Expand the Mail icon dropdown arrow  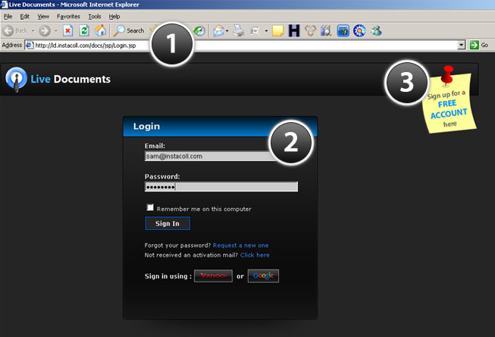227,30
